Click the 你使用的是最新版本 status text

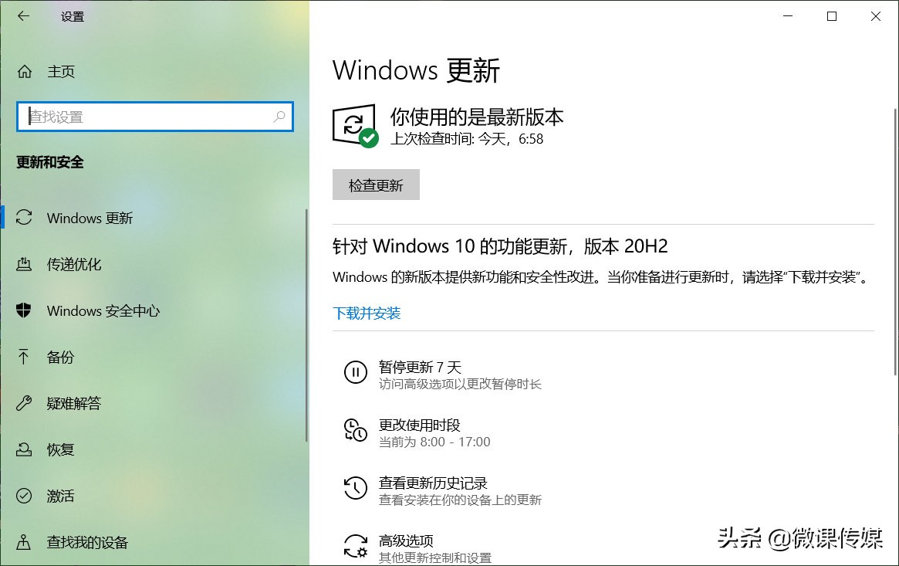(x=477, y=117)
